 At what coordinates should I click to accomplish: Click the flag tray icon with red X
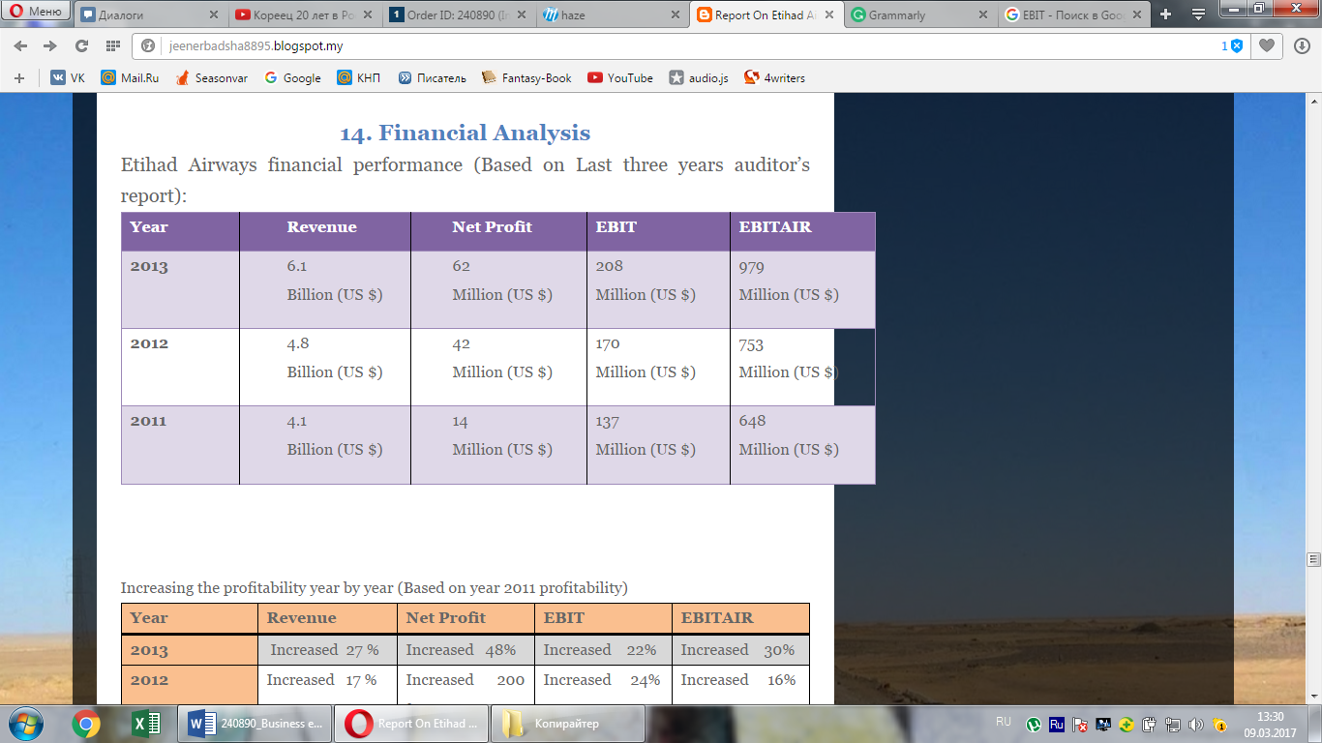1080,724
